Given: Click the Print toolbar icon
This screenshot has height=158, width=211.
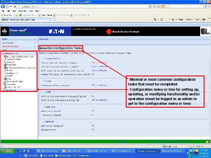Looking at the screenshot, I should 173,20.
